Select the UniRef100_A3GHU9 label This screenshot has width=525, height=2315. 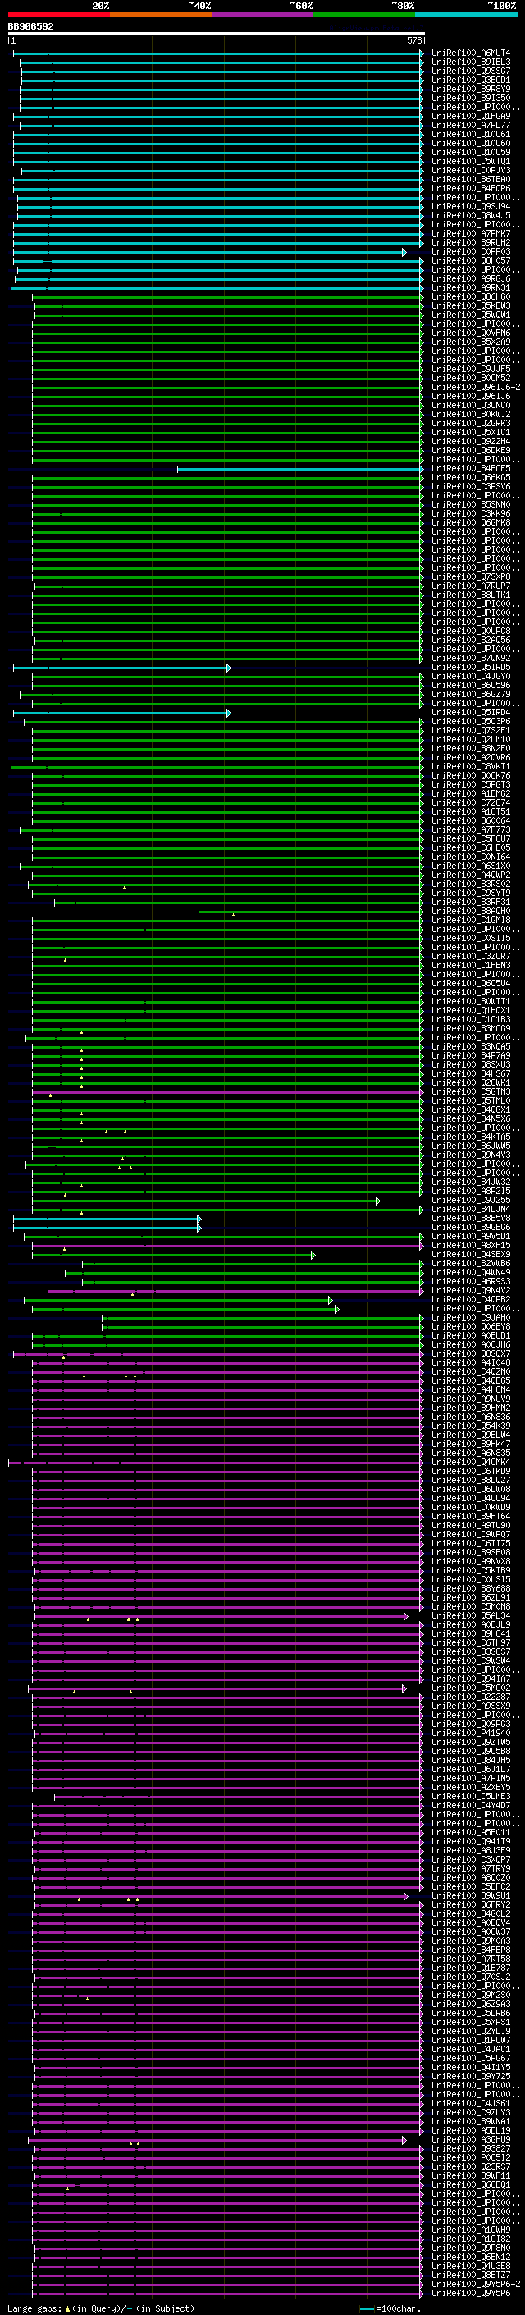click(x=470, y=2140)
